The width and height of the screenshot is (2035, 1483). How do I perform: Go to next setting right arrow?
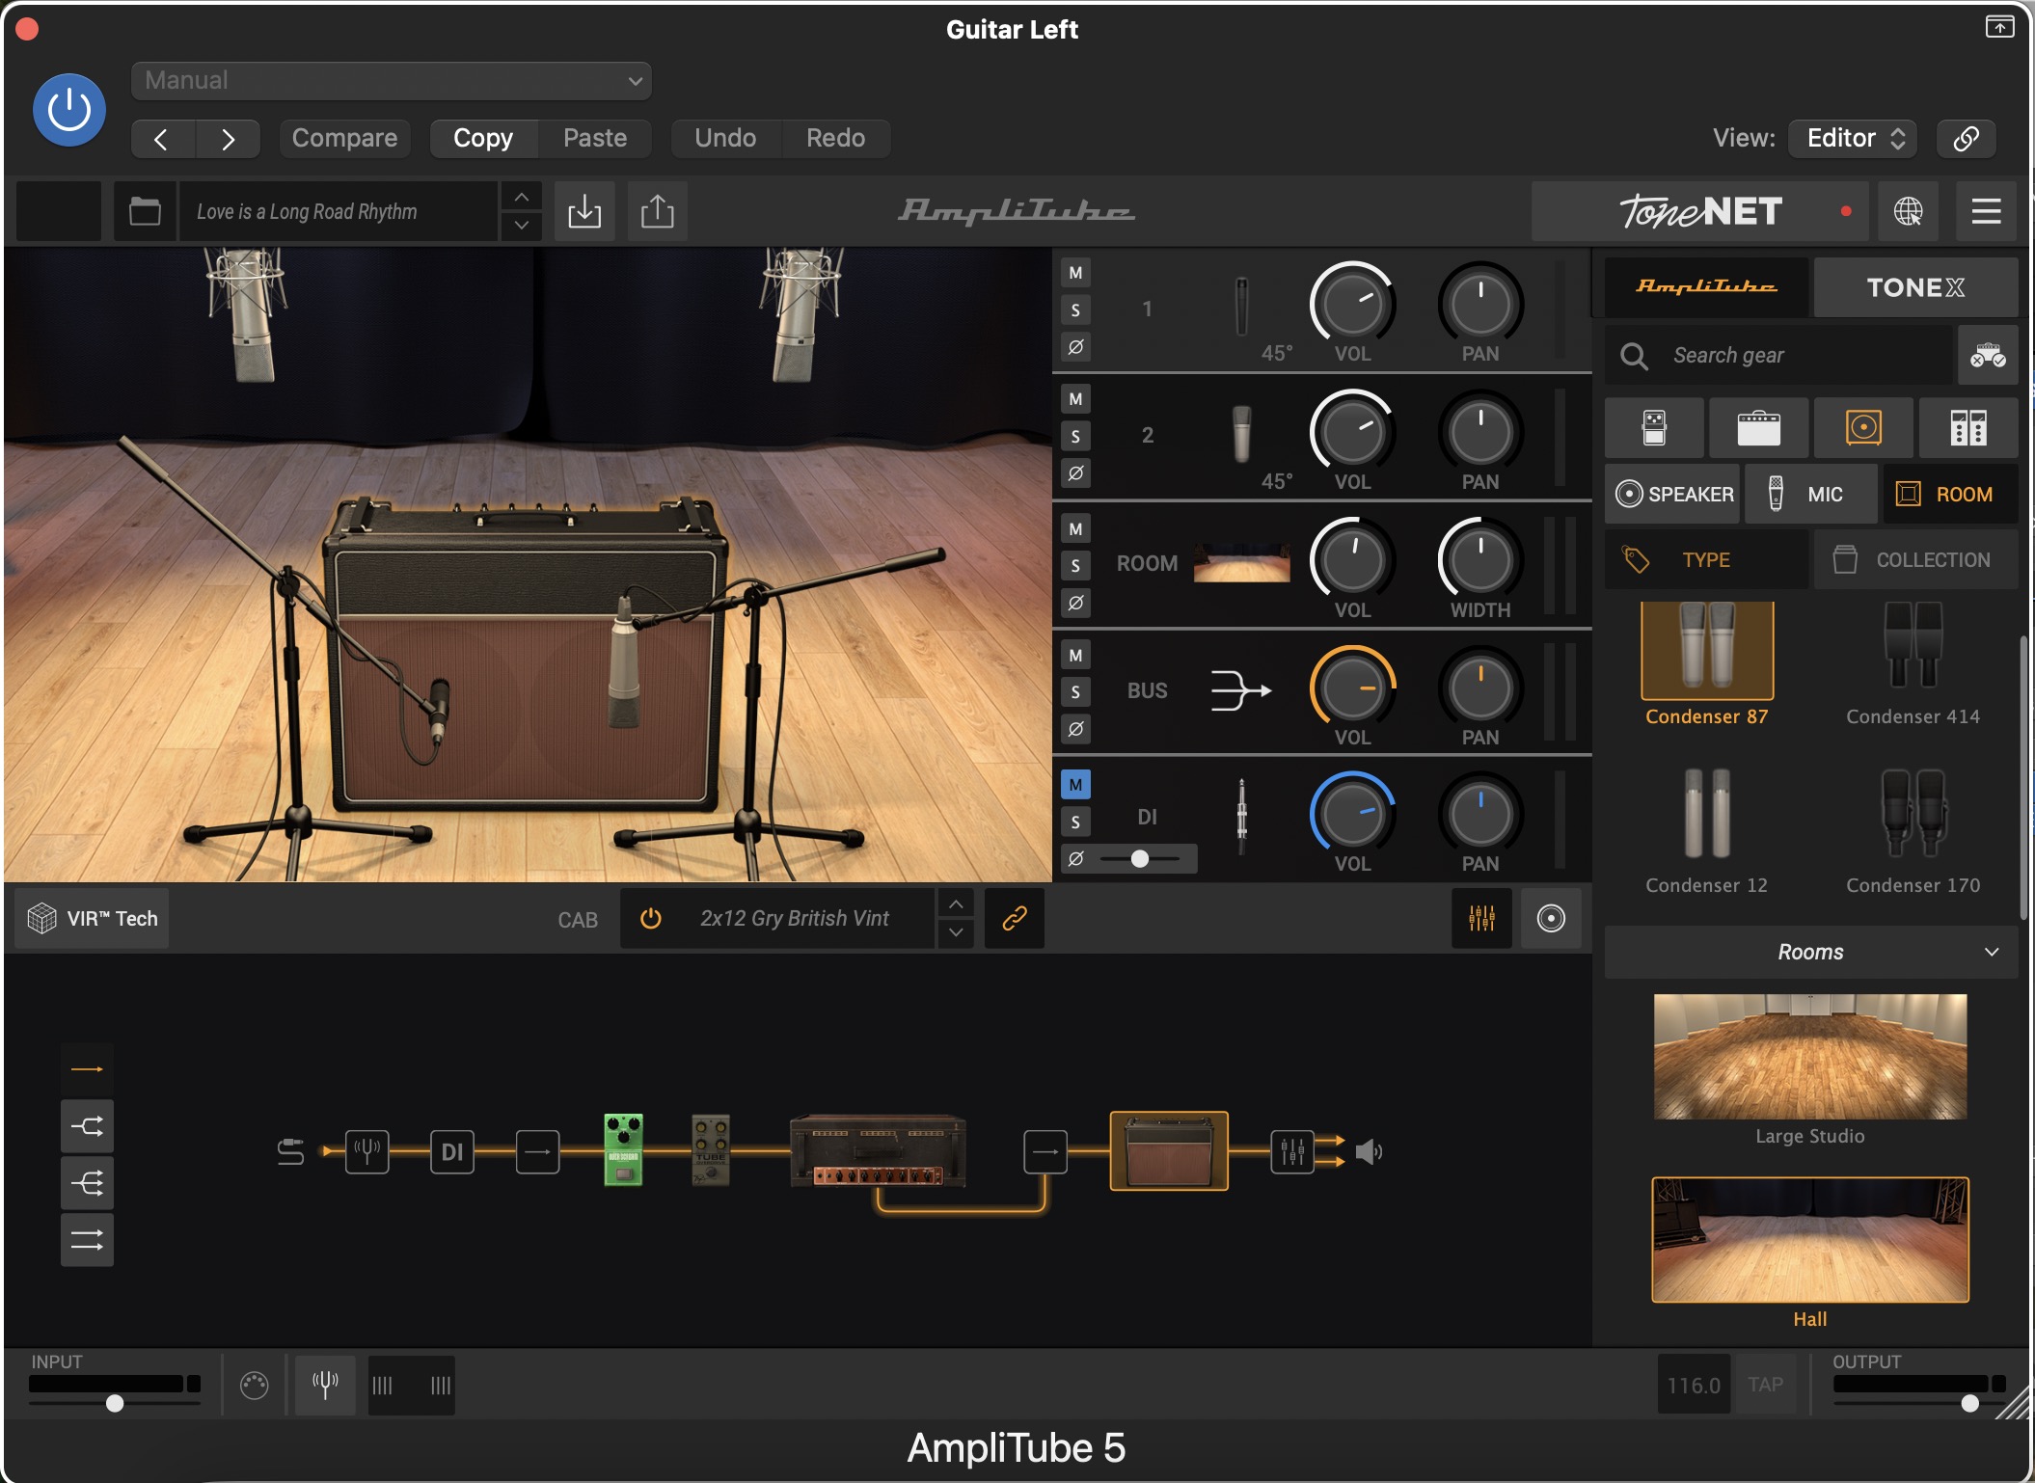coord(228,139)
